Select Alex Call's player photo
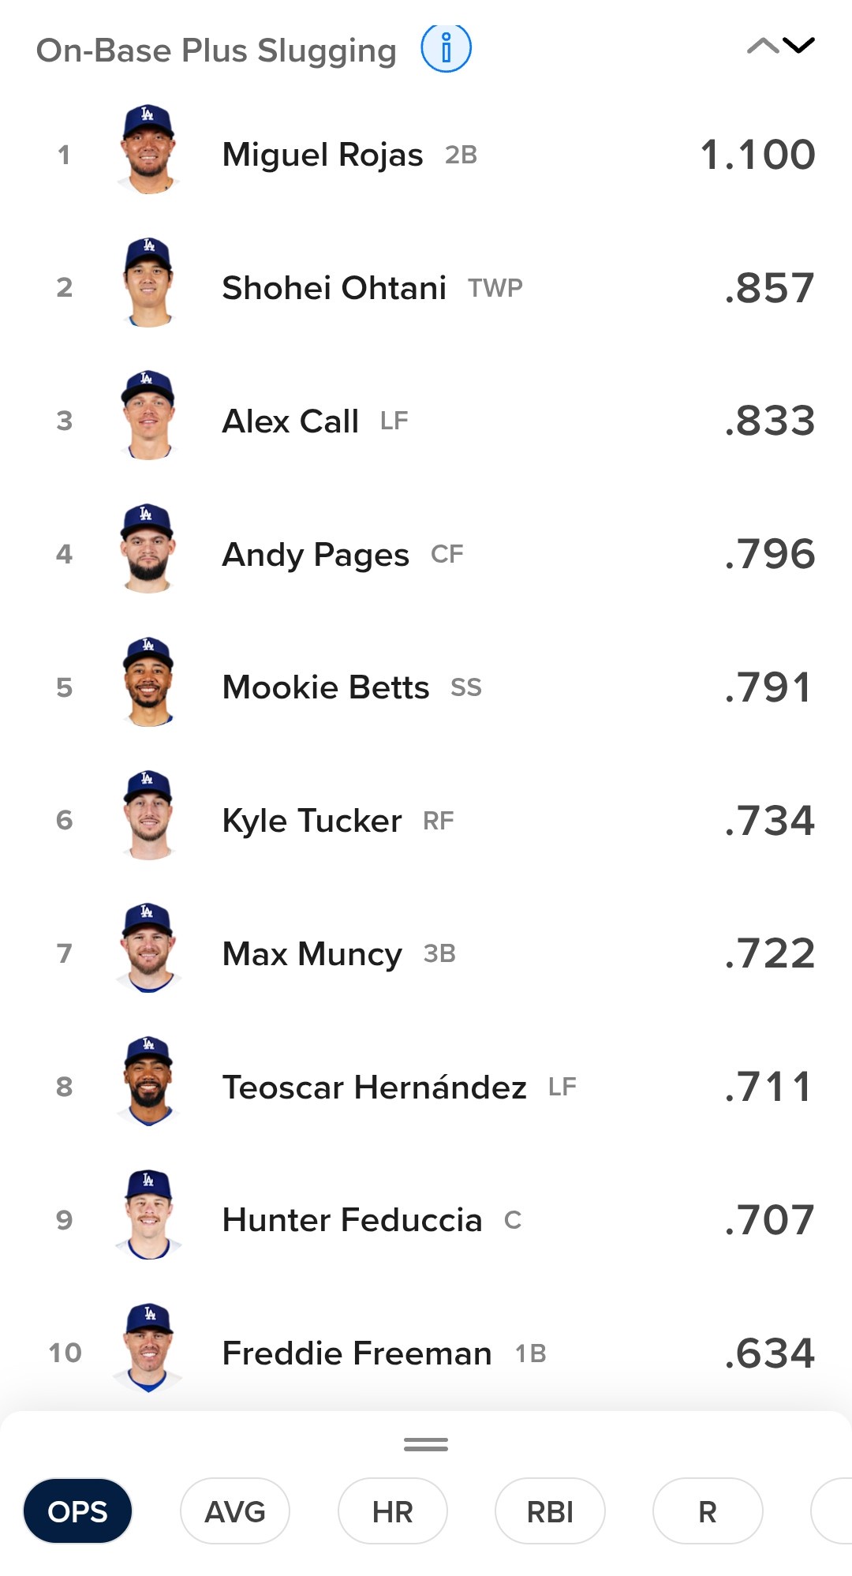Image resolution: width=852 pixels, height=1576 pixels. (x=148, y=415)
